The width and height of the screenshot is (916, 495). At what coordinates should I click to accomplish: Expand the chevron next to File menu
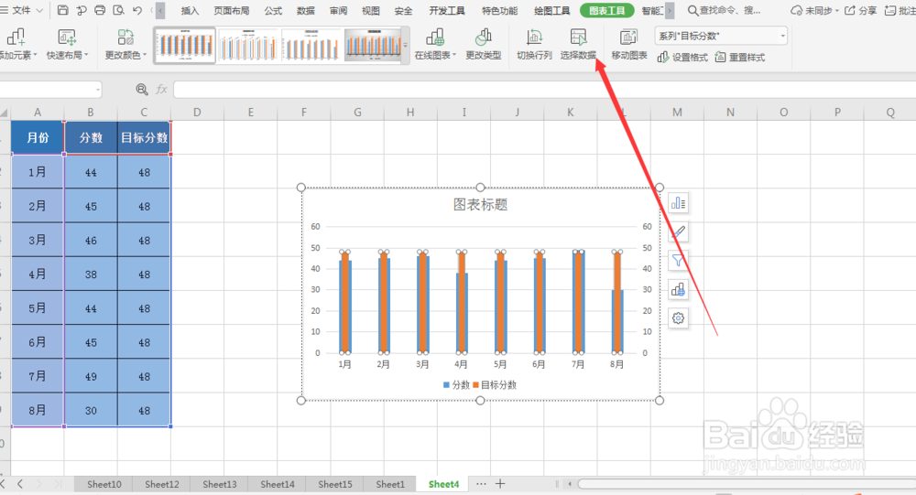click(x=39, y=10)
